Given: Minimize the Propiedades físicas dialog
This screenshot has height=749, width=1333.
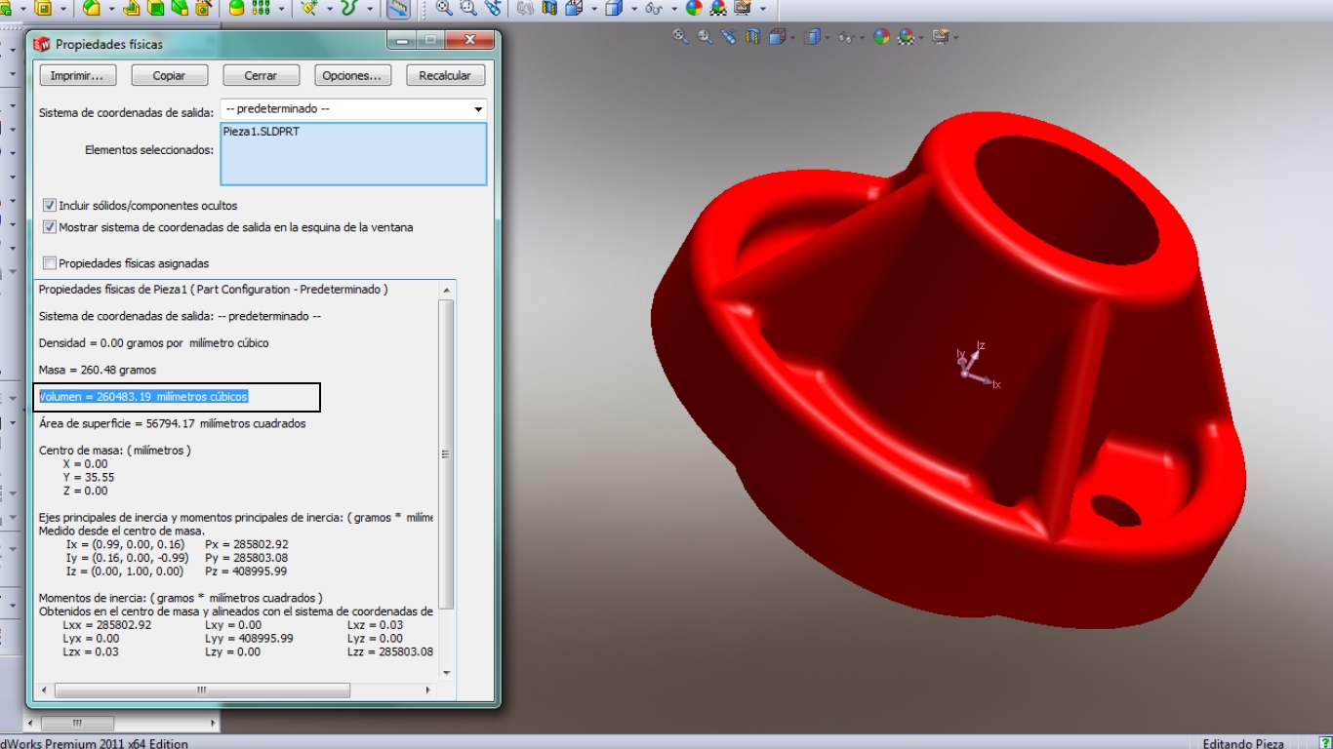Looking at the screenshot, I should click(x=403, y=40).
